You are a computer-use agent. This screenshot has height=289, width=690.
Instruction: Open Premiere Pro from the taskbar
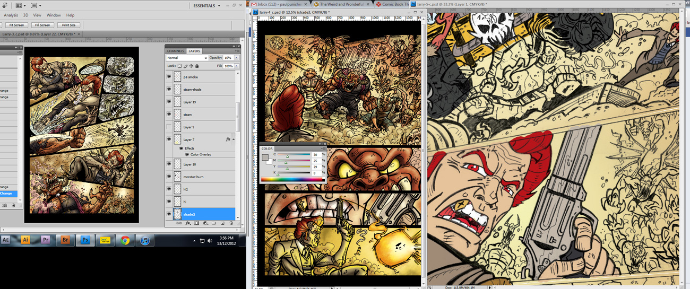point(45,240)
